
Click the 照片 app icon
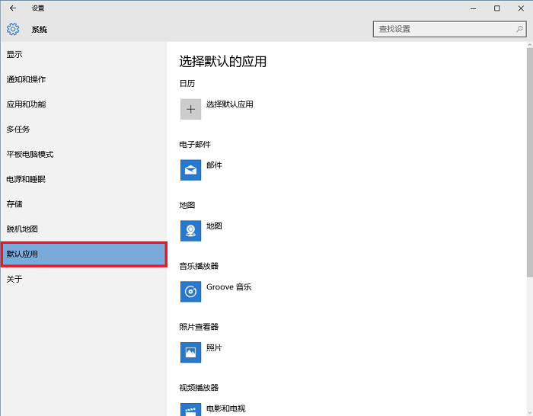coord(190,352)
